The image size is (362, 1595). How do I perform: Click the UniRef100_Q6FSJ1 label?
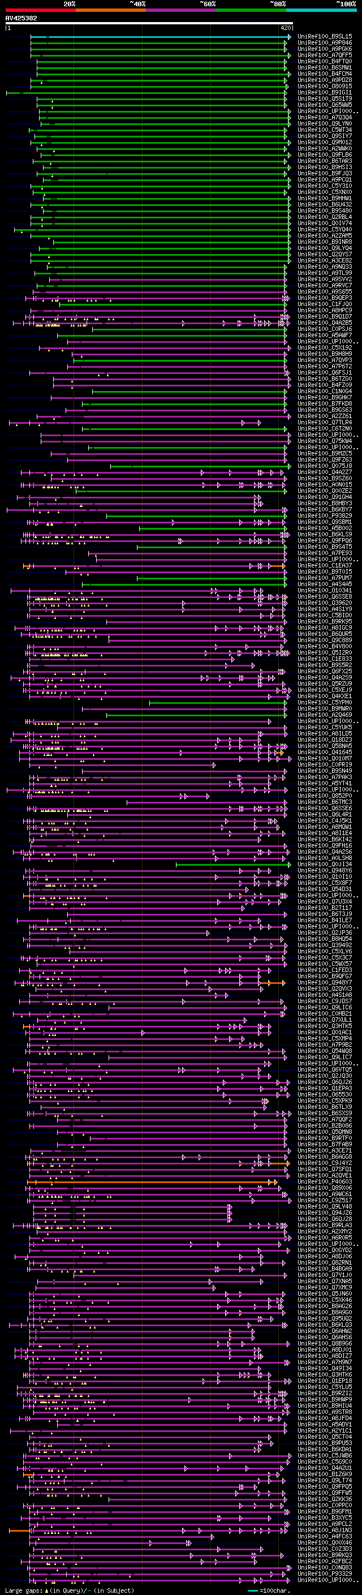[325, 372]
